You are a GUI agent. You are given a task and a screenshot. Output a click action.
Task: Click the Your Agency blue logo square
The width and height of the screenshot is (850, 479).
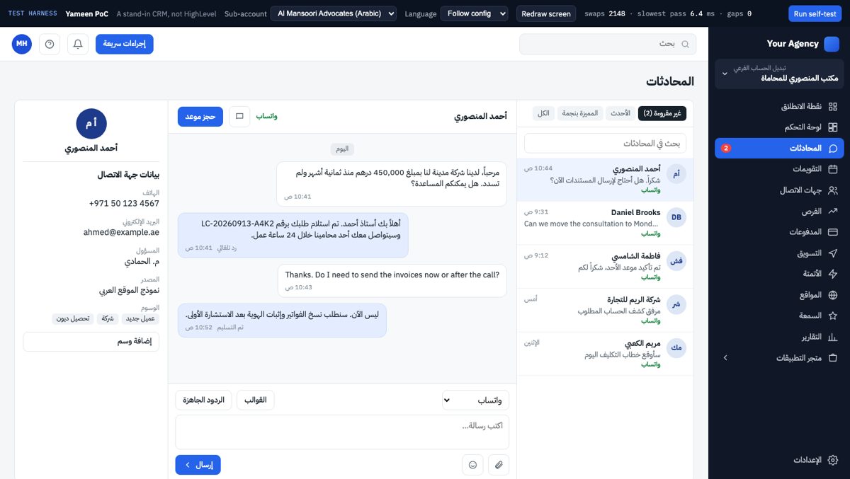click(x=832, y=44)
